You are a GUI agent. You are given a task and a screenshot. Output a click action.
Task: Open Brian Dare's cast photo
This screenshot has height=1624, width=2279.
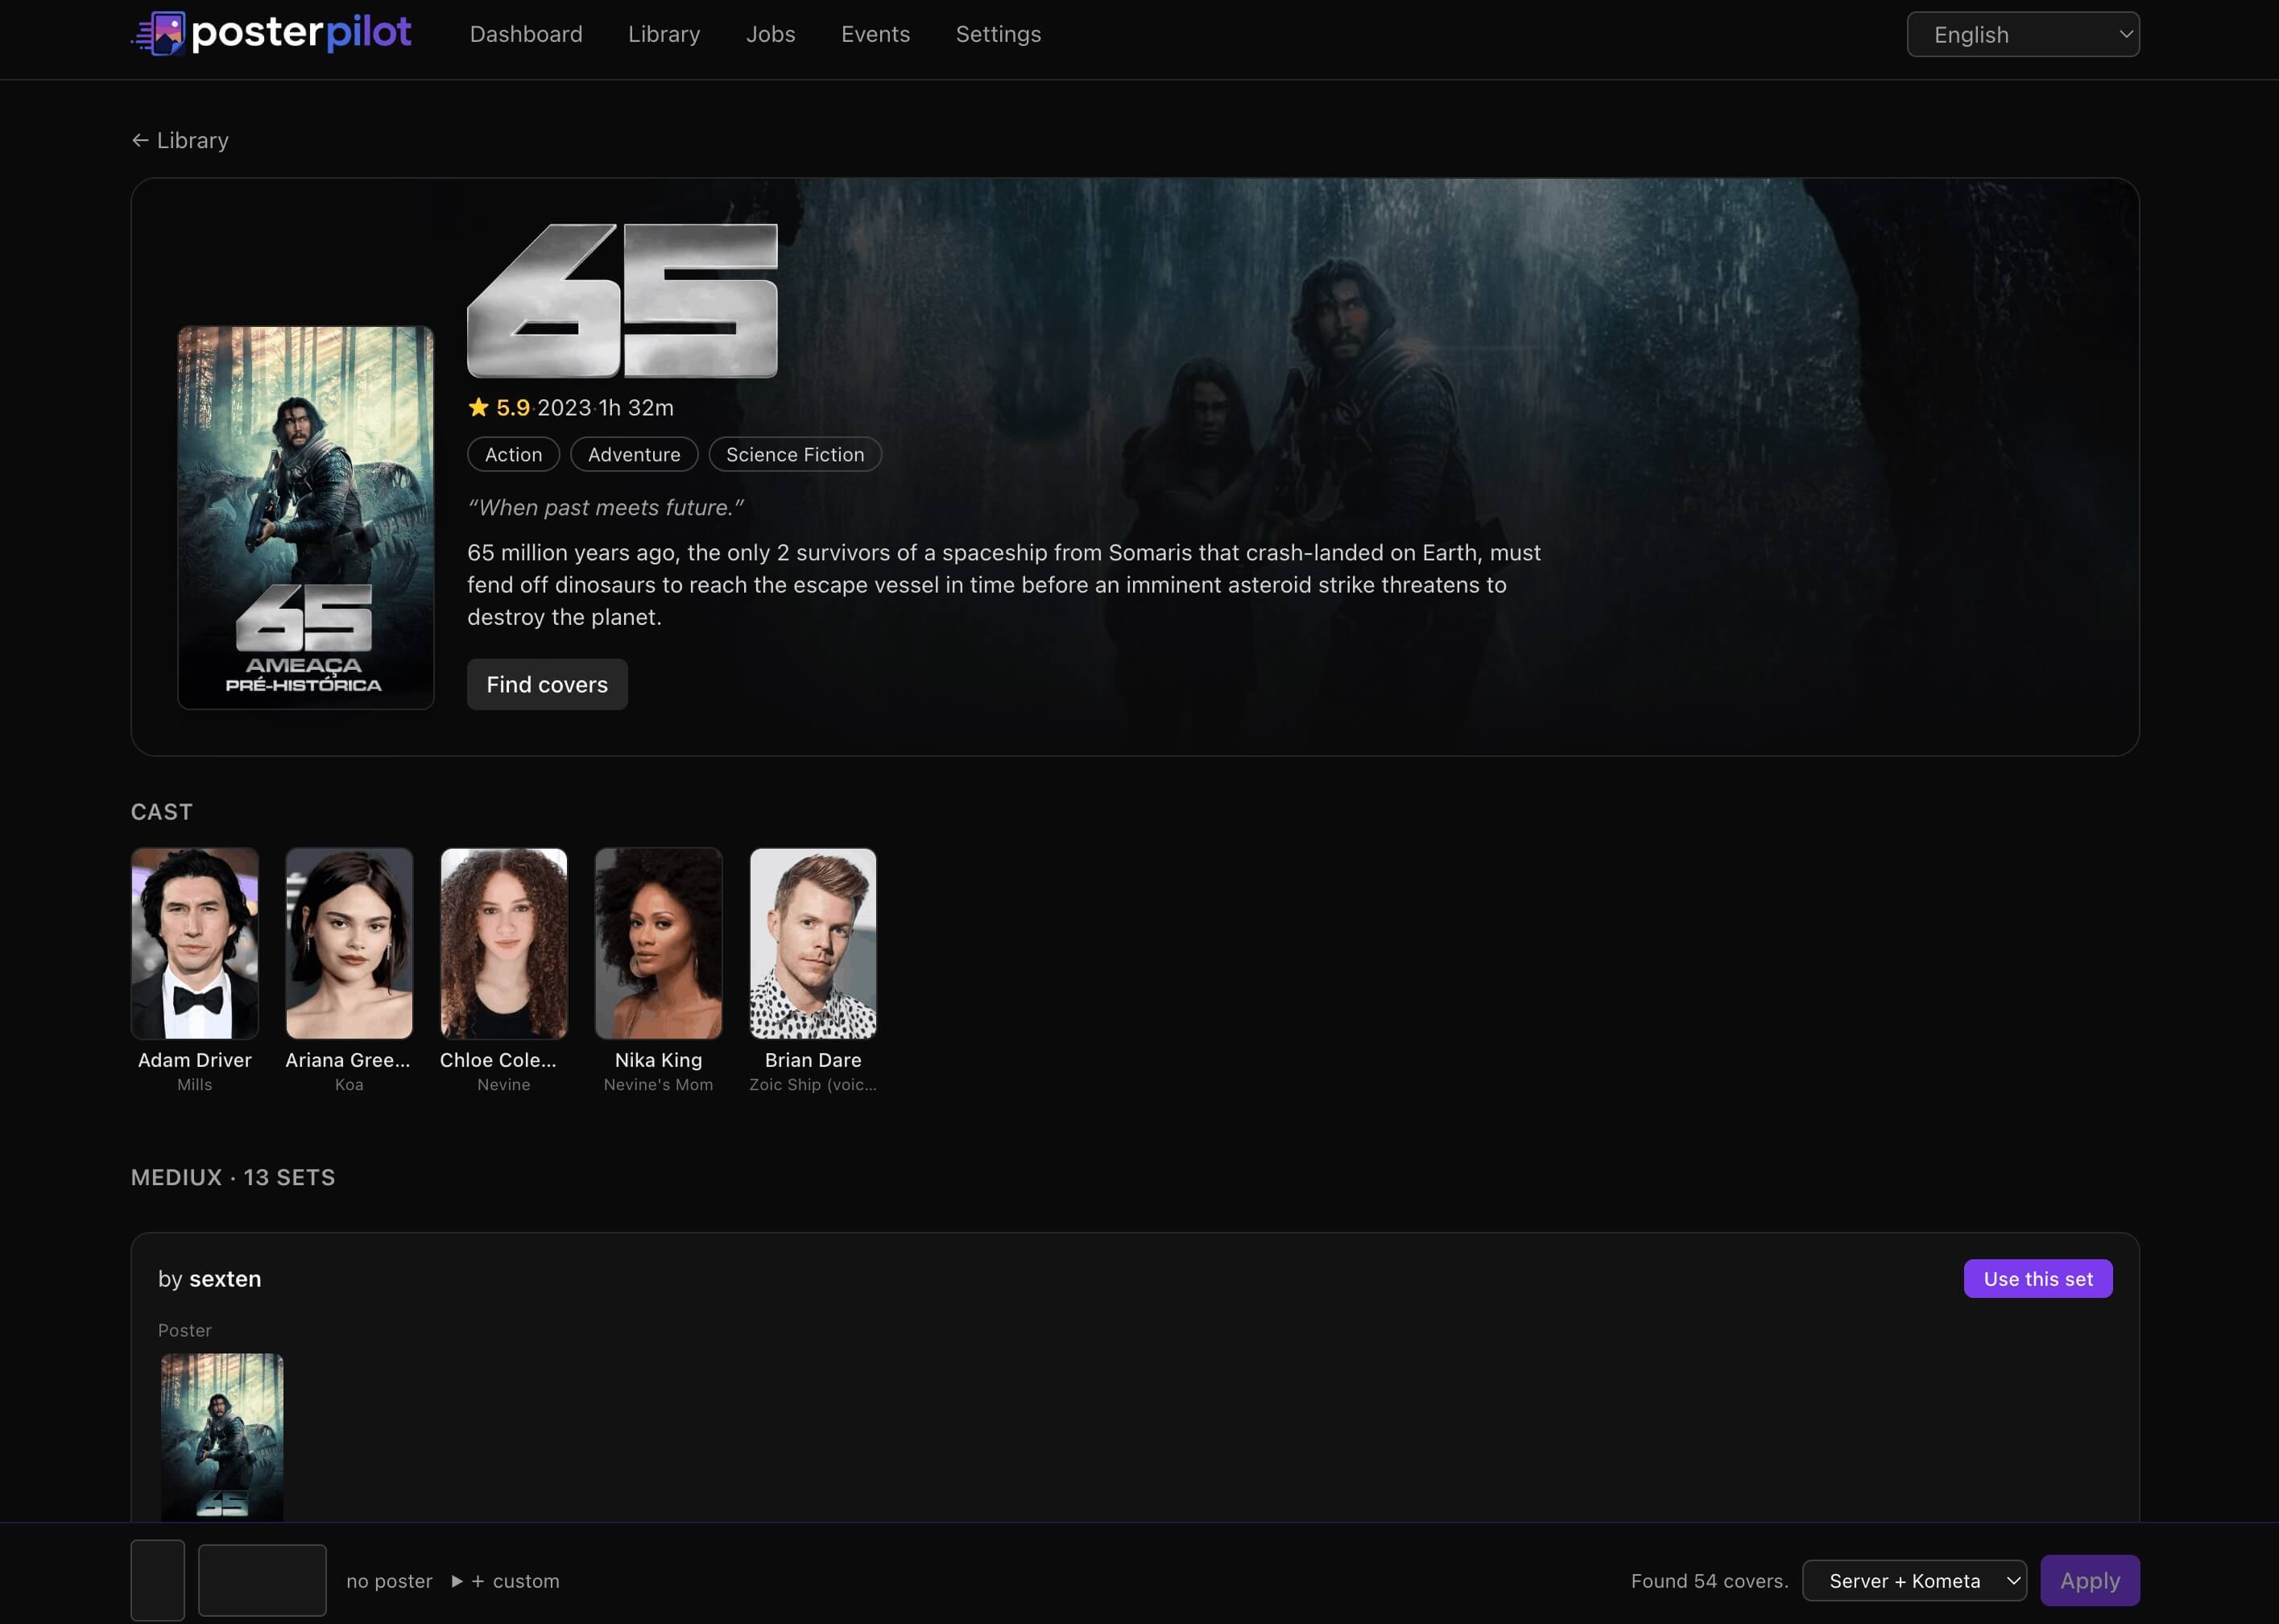813,943
